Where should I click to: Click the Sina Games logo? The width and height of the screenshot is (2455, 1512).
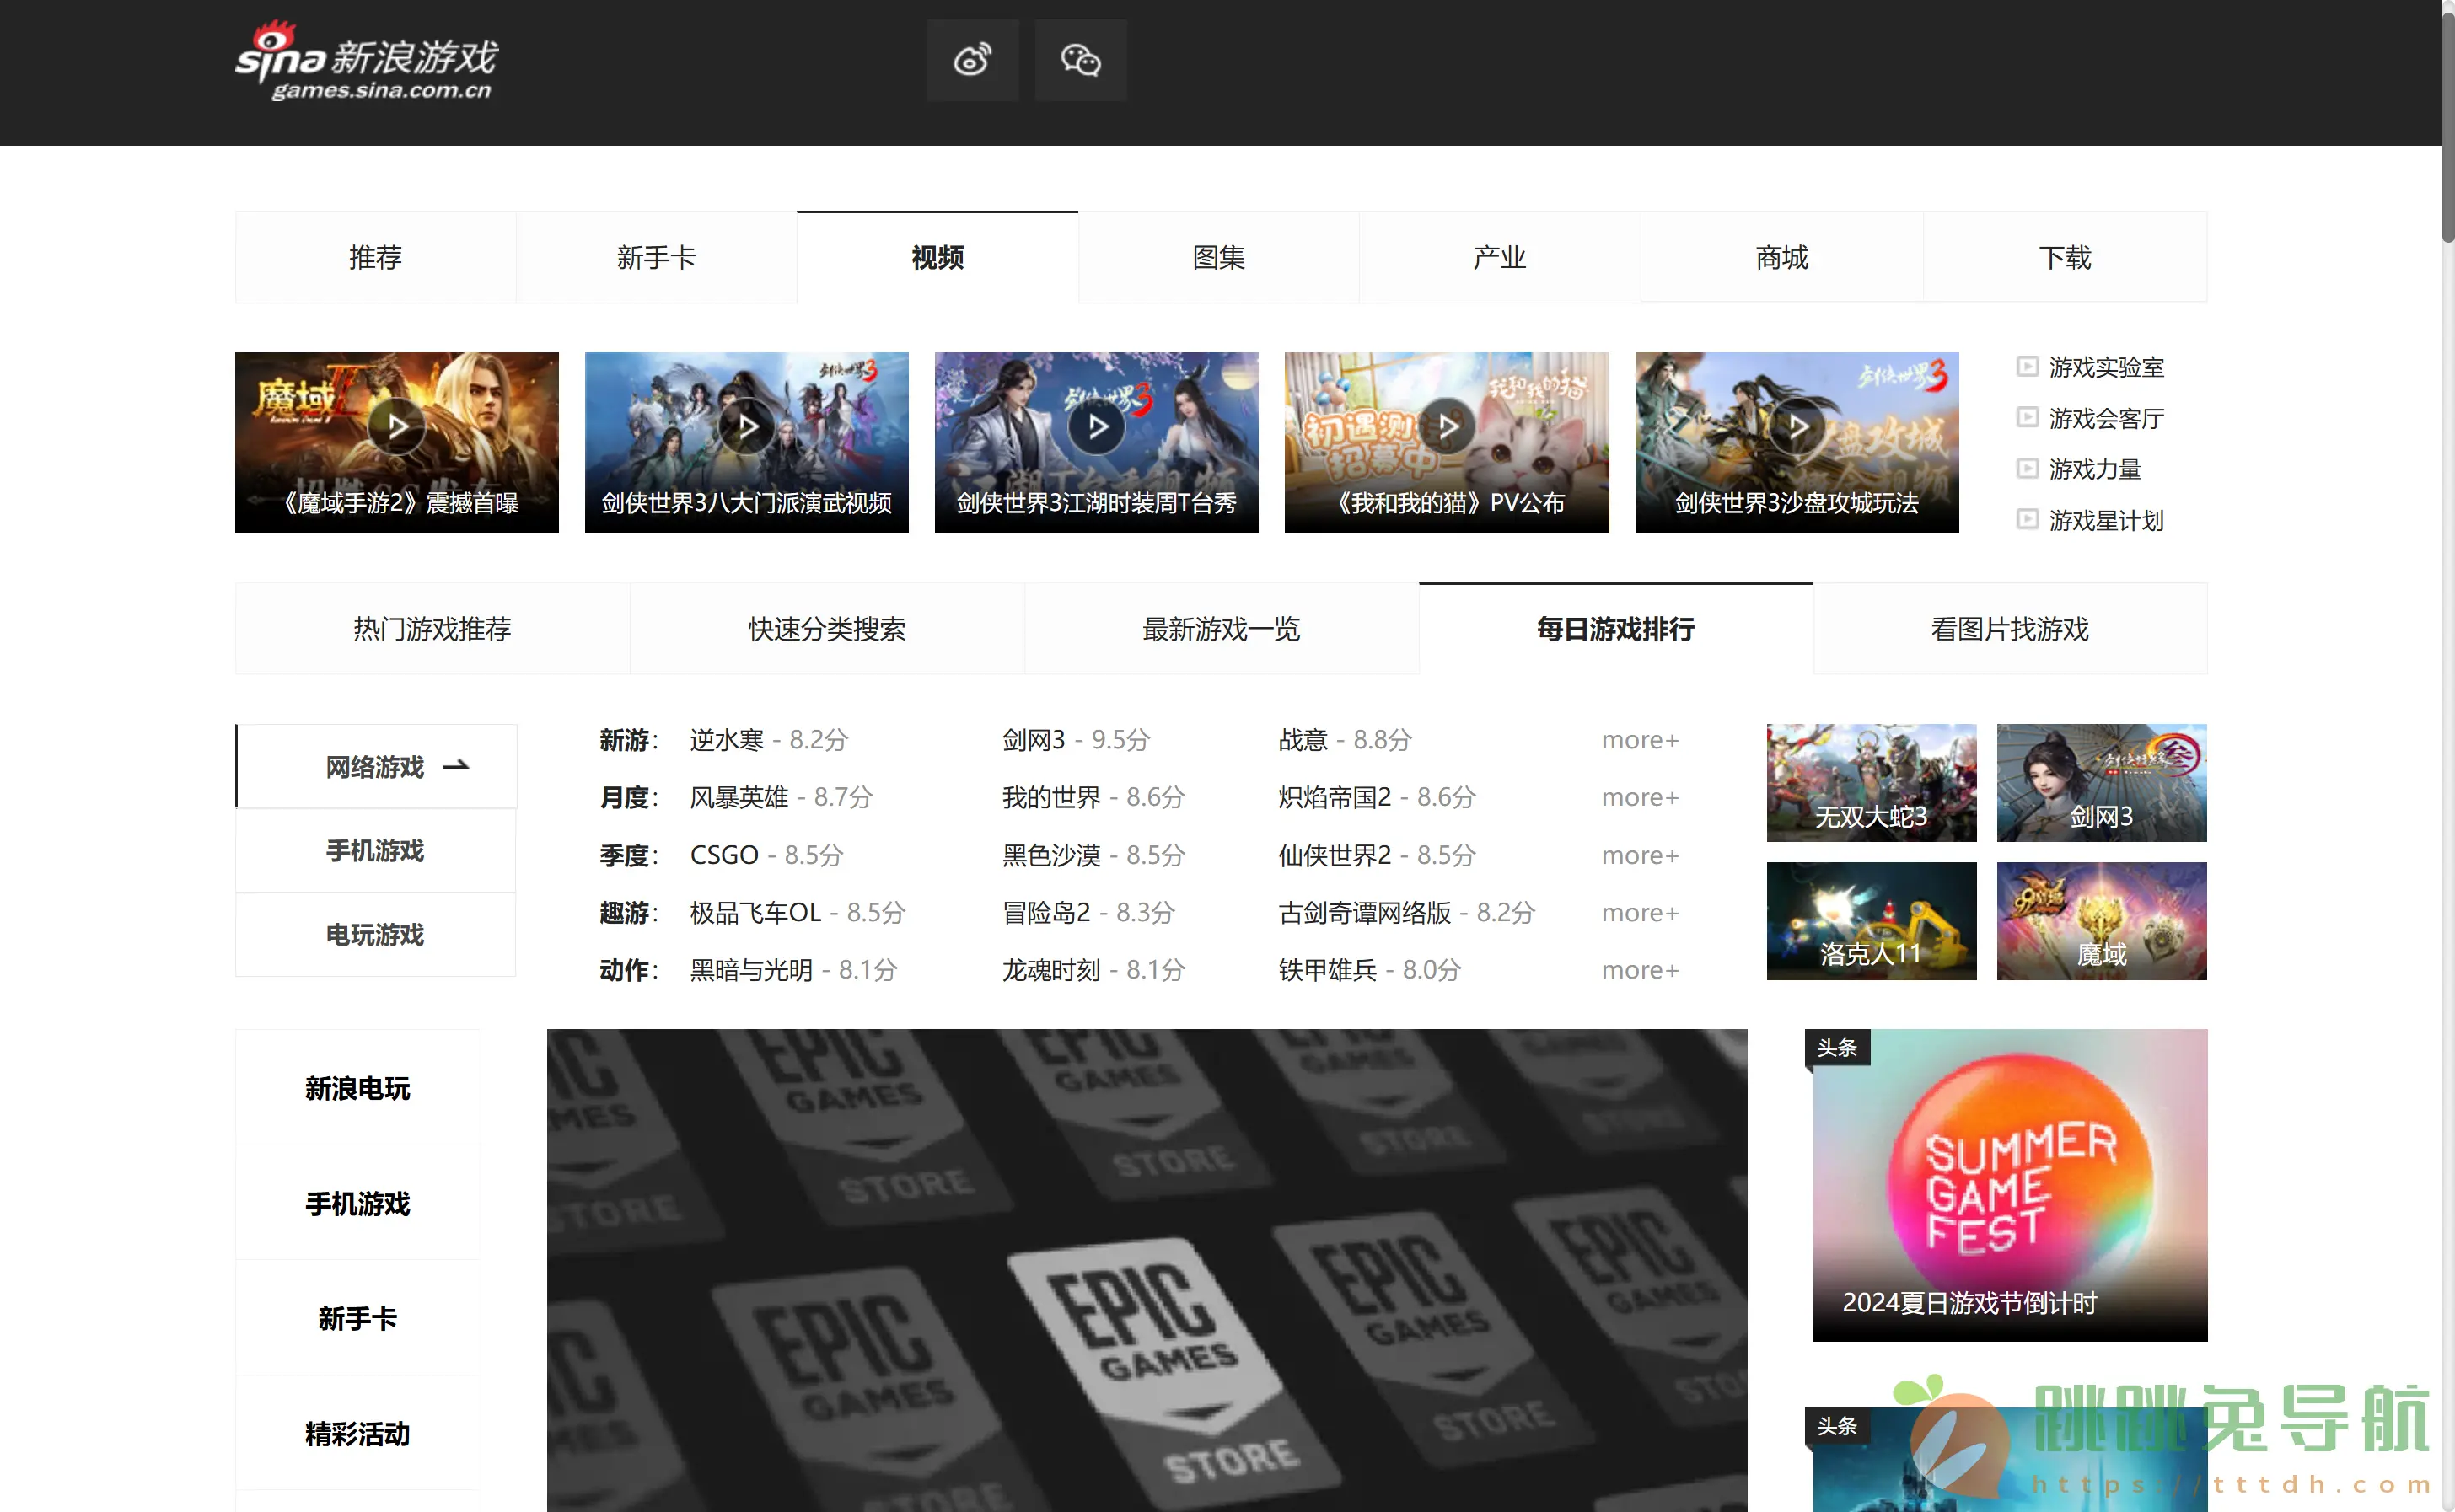click(366, 62)
